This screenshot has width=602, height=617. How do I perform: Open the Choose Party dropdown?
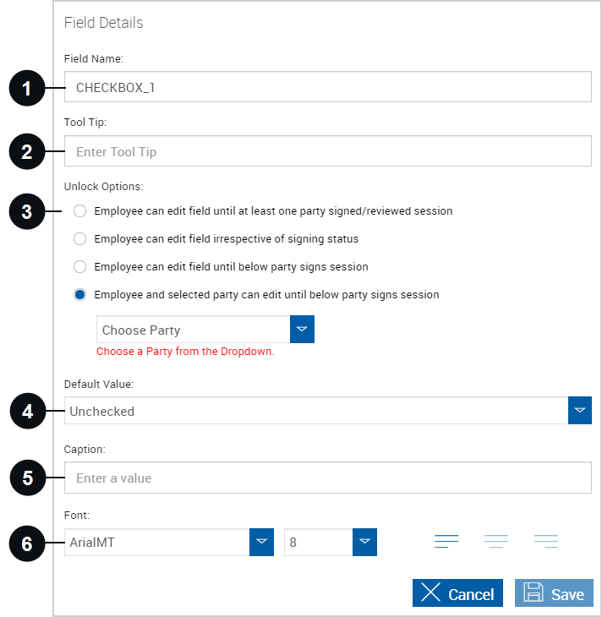302,330
